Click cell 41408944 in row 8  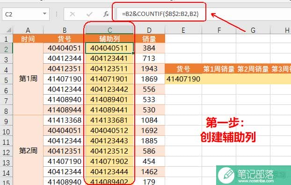point(65,110)
